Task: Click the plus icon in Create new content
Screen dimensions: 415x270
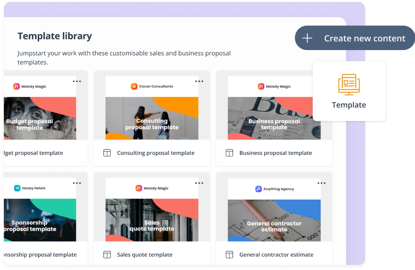Action: [x=307, y=38]
